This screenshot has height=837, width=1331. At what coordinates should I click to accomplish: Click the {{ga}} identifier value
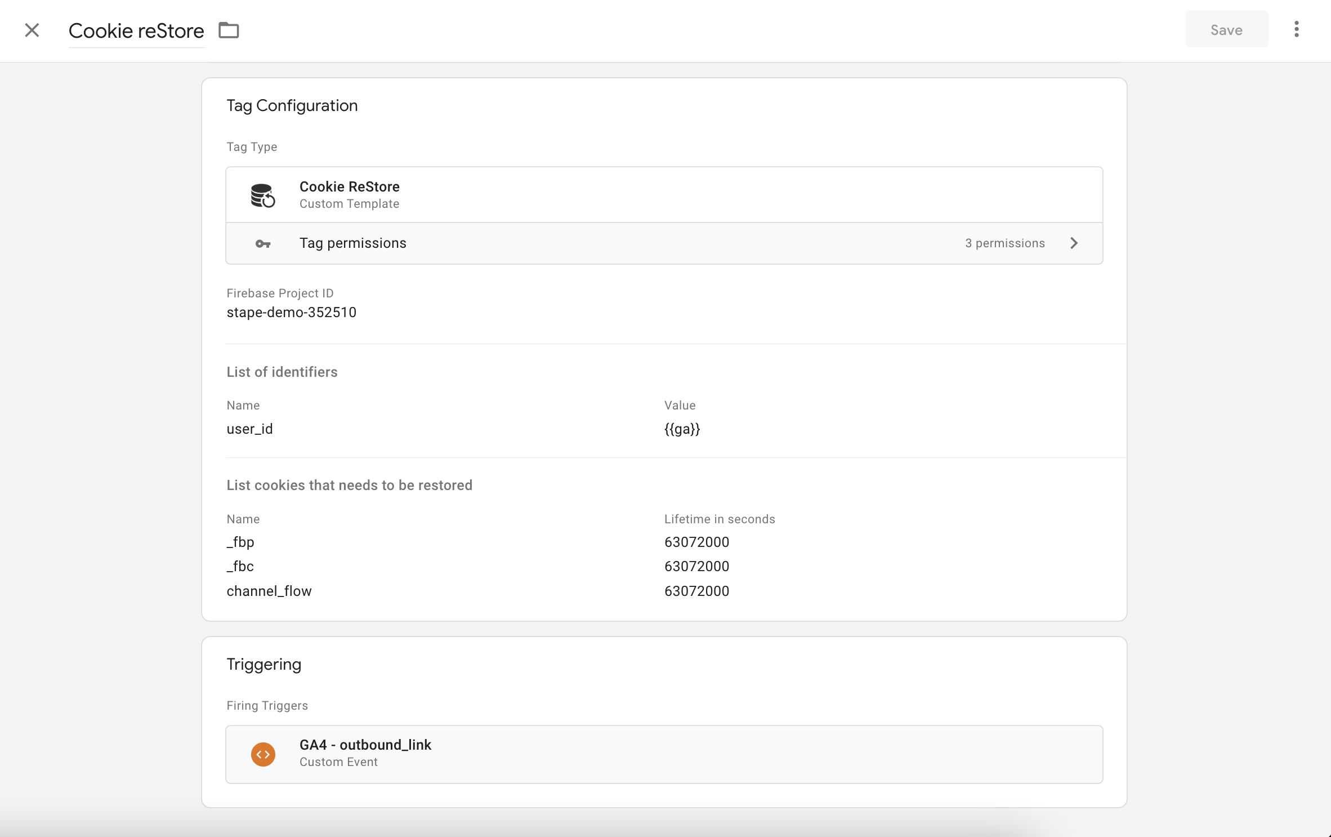(682, 429)
